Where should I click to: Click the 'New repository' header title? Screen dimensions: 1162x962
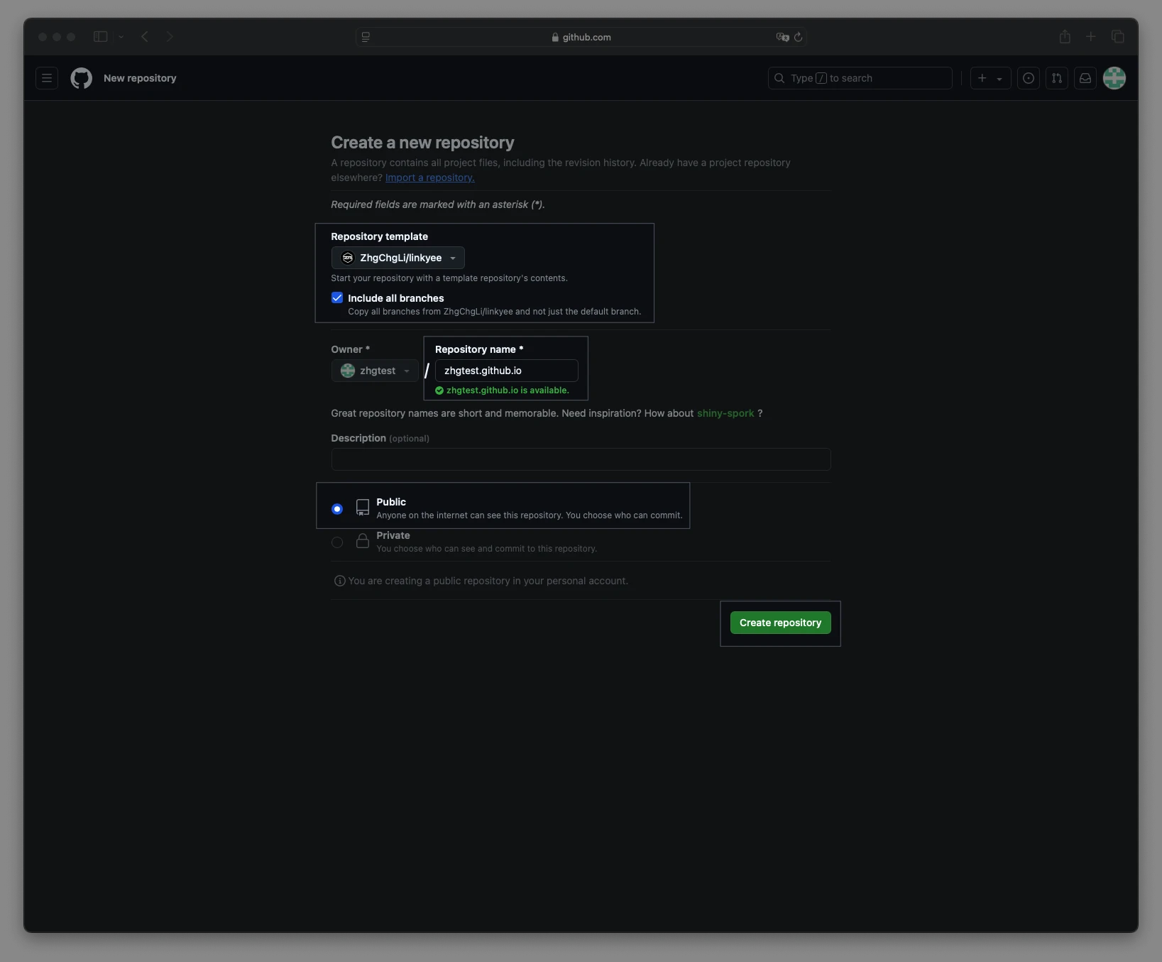pos(140,78)
